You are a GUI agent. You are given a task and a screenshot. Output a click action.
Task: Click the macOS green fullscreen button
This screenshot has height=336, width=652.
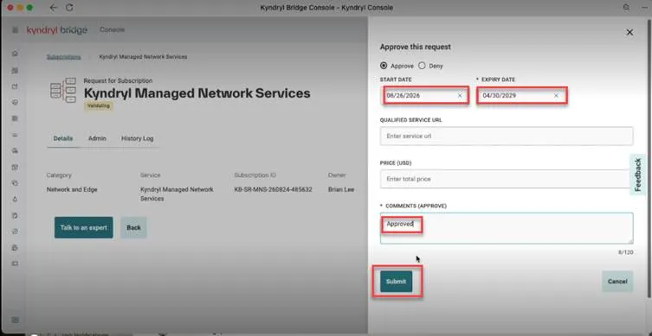(x=29, y=8)
